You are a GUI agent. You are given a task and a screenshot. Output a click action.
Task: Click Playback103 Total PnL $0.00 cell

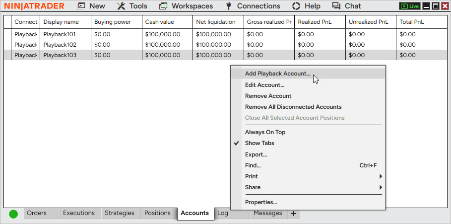[422, 55]
